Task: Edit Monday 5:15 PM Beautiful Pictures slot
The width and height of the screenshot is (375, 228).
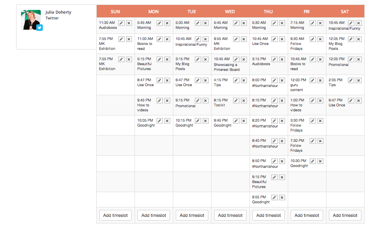Action: pyautogui.click(x=160, y=59)
